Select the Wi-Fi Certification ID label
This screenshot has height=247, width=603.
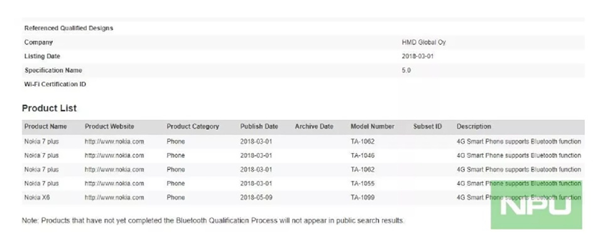pyautogui.click(x=55, y=85)
